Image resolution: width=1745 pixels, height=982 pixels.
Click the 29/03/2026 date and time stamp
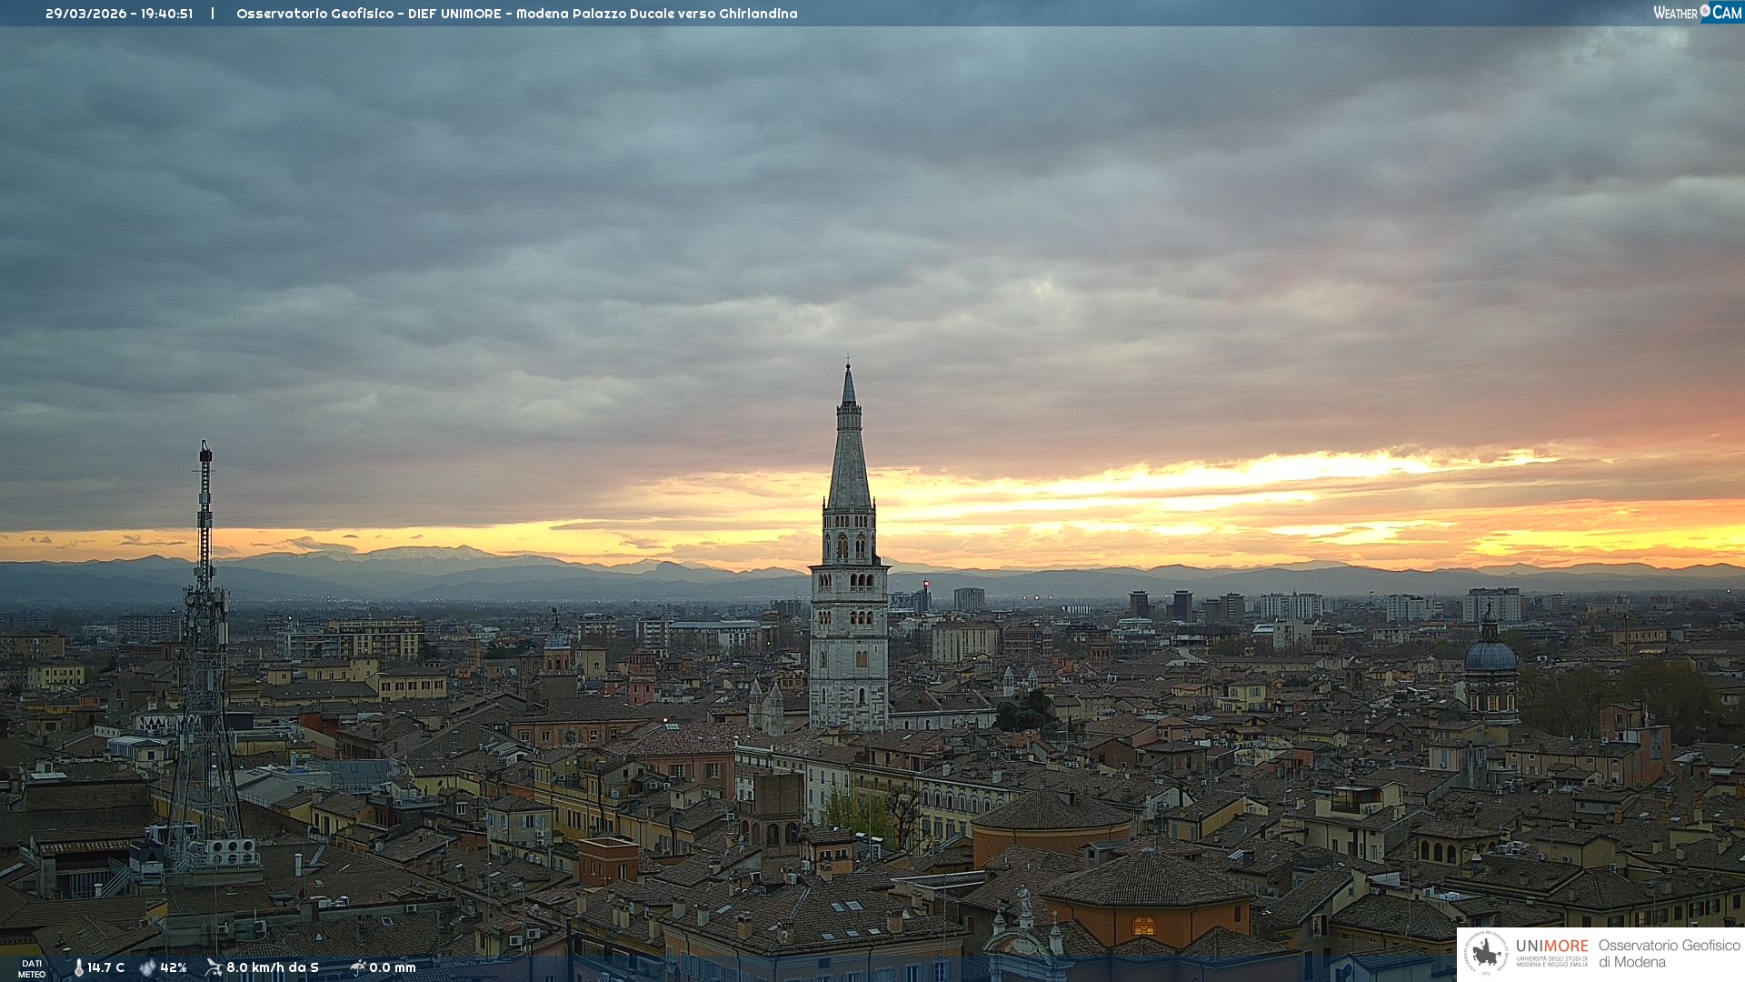coord(119,14)
